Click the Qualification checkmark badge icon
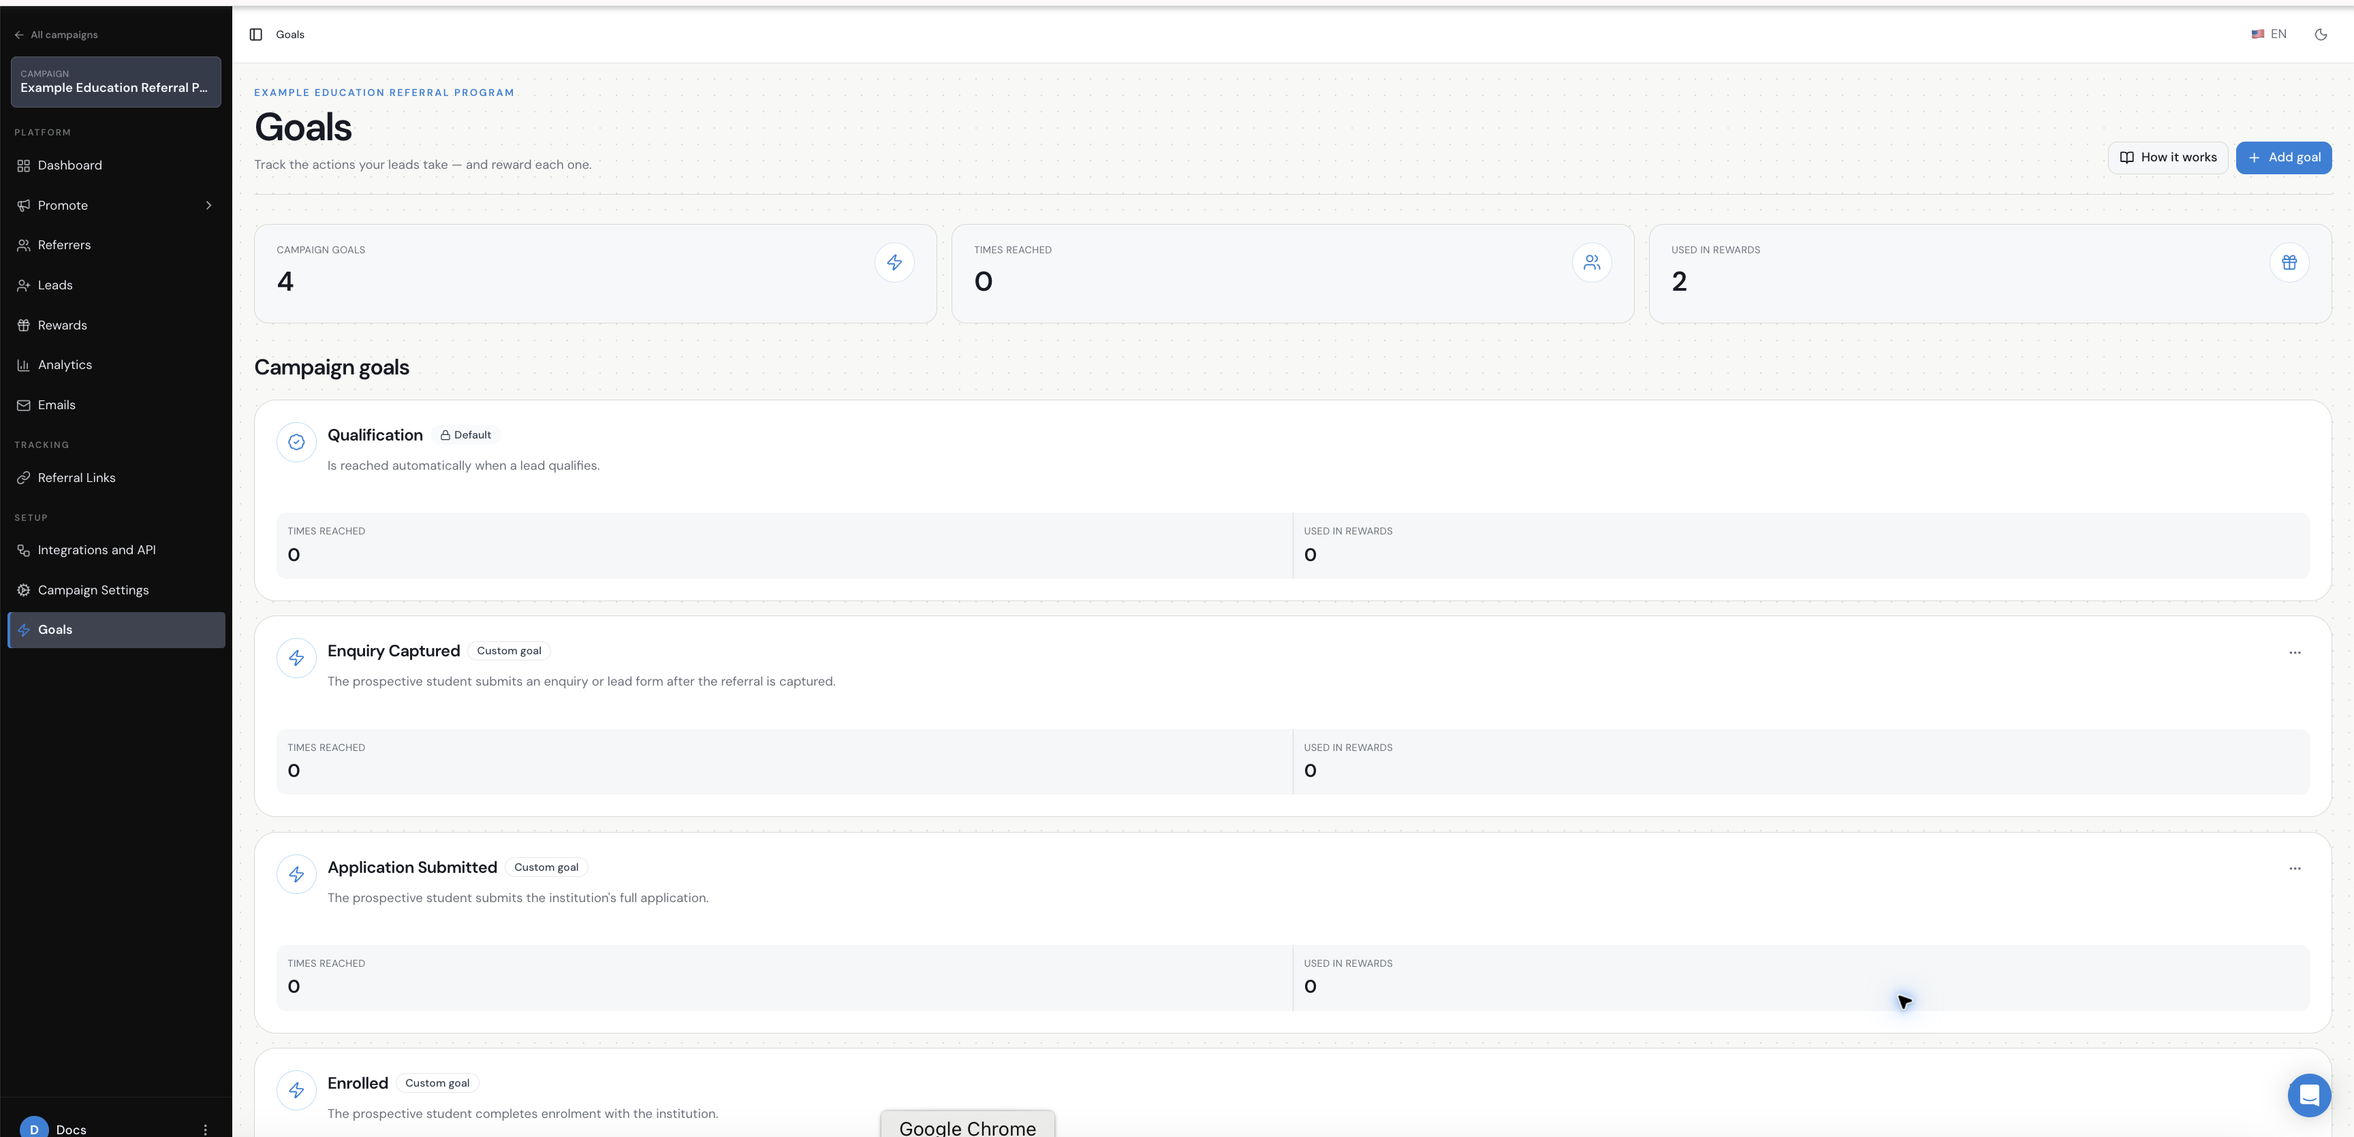Image resolution: width=2354 pixels, height=1137 pixels. coord(296,442)
